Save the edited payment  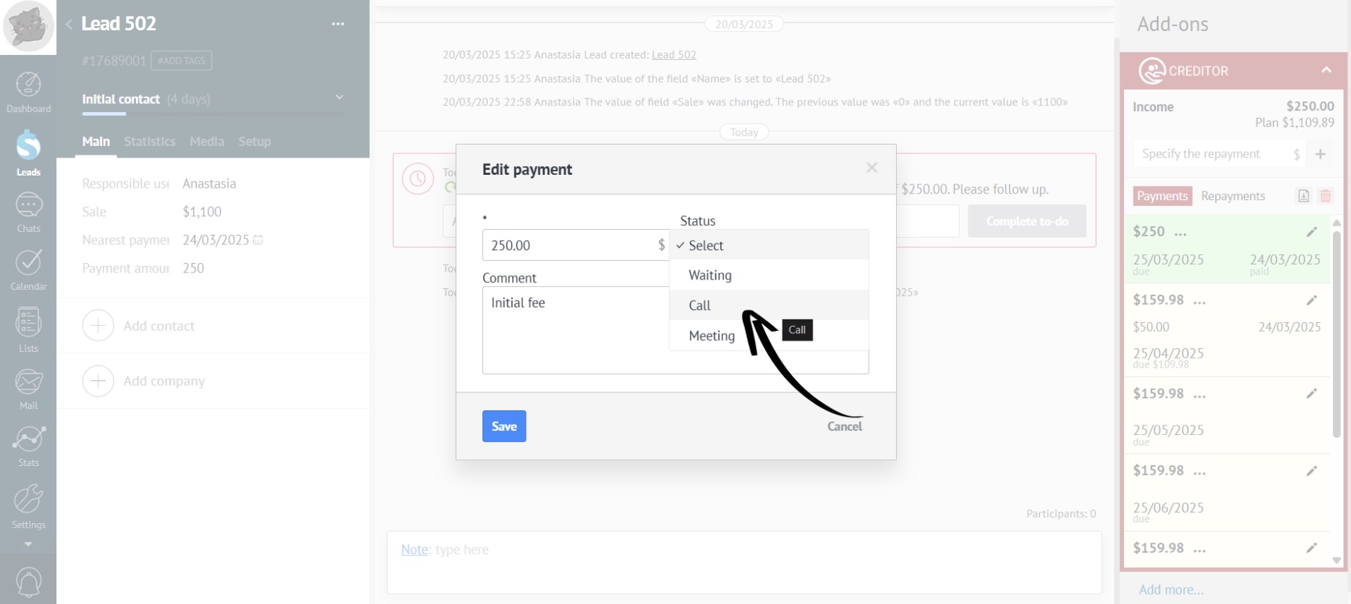pos(504,426)
